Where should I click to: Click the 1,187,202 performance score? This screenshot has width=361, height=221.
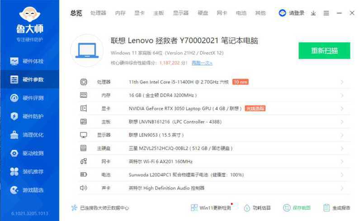[x=170, y=63]
